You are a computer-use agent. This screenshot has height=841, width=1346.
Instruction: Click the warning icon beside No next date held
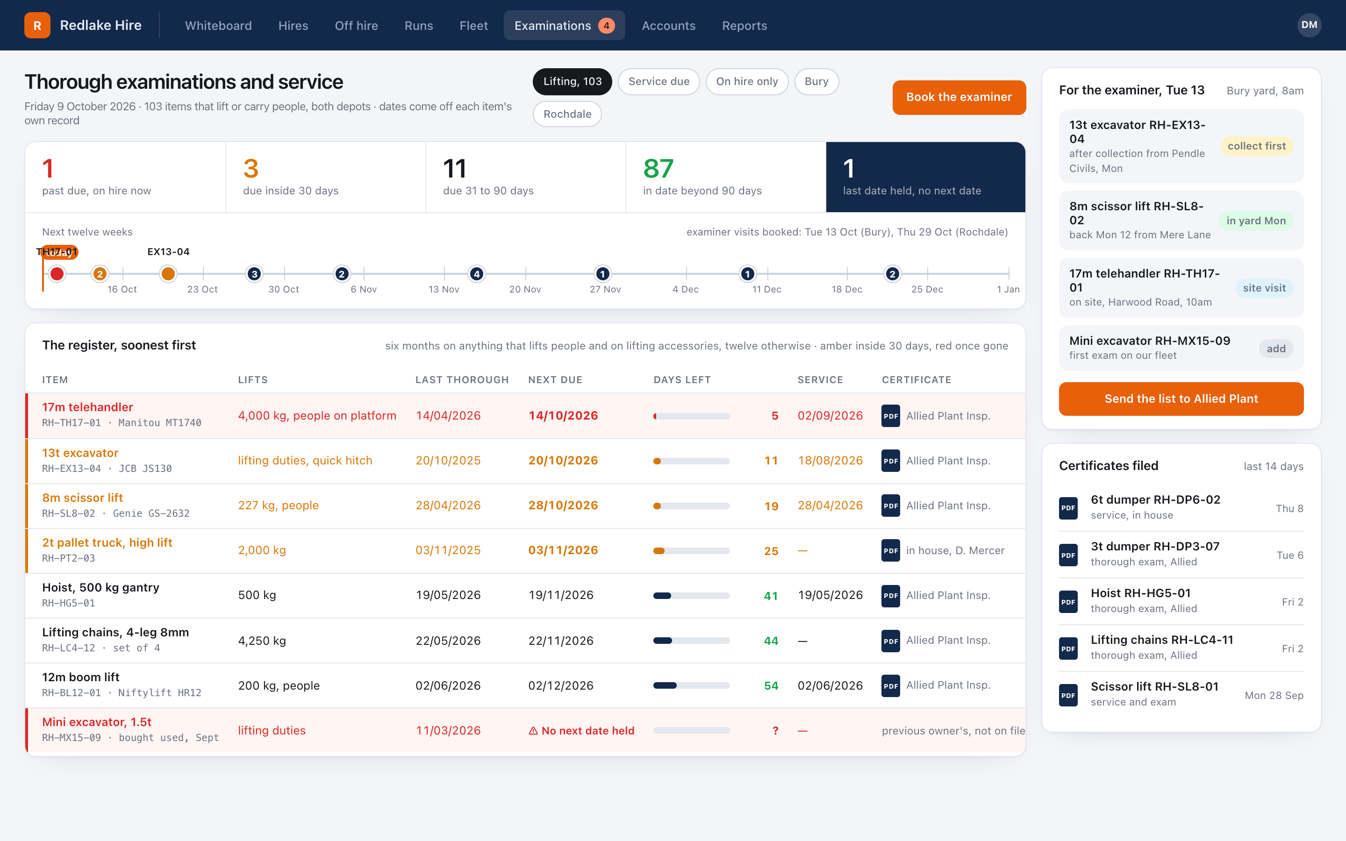(x=533, y=731)
